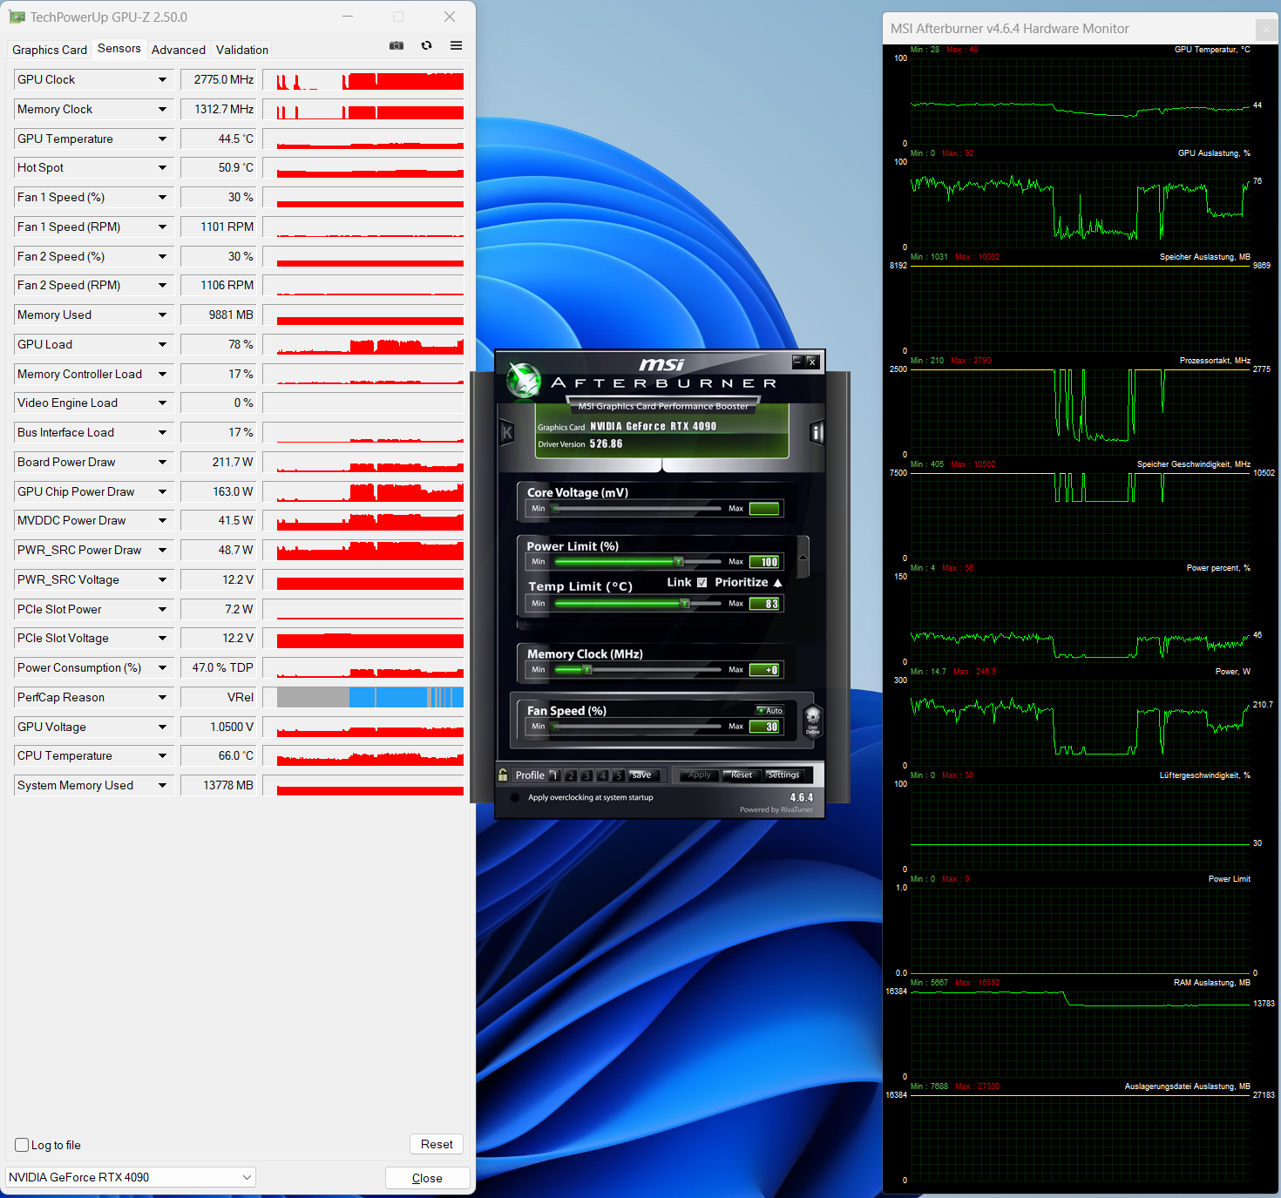Image resolution: width=1281 pixels, height=1198 pixels.
Task: Select profile slot 2 in Afterburner
Action: tap(571, 775)
